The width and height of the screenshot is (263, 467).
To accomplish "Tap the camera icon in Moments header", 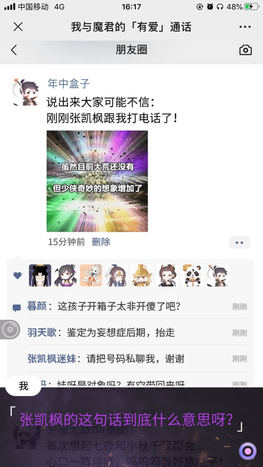I will coord(245,50).
